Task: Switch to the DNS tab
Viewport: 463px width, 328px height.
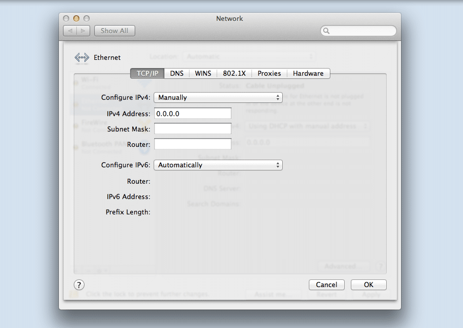Action: point(176,73)
